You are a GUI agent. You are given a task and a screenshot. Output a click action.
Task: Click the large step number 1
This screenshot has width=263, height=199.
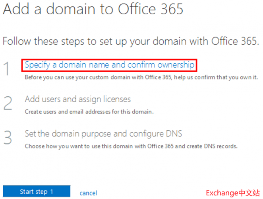[x=8, y=69]
